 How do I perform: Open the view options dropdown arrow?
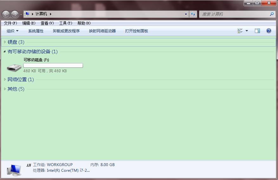pyautogui.click(x=247, y=31)
